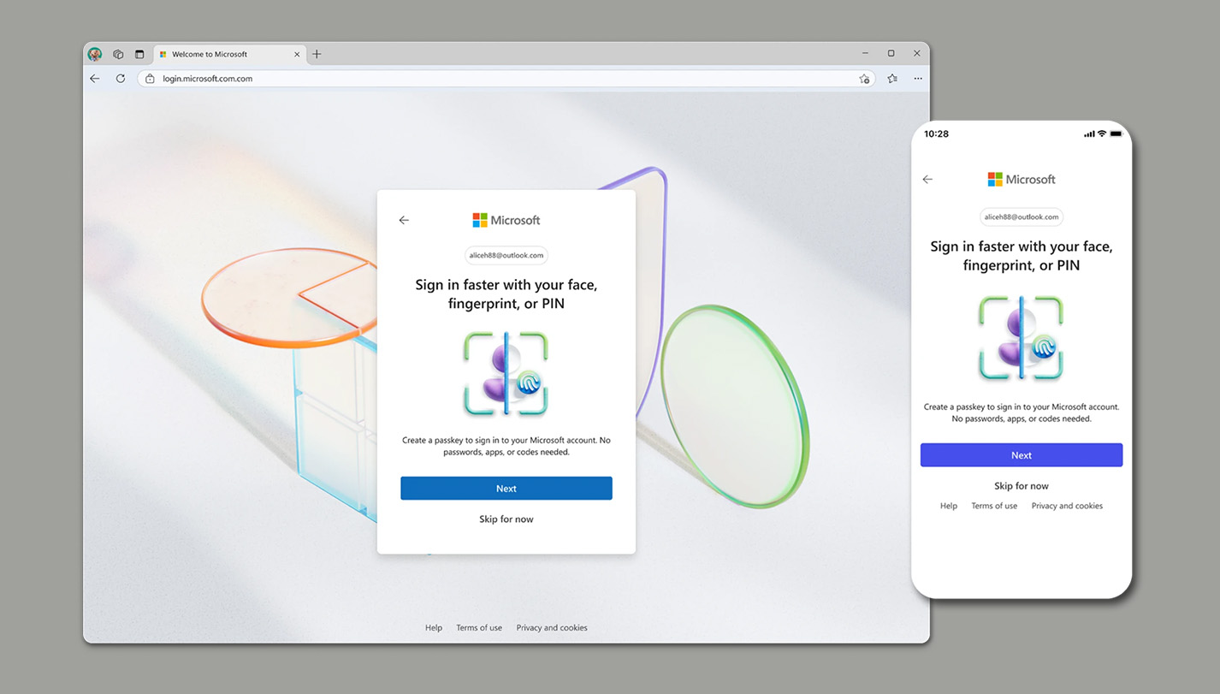Screen dimensions: 1220x694
Task: Tap Help link on the phone screen
Action: pos(949,506)
